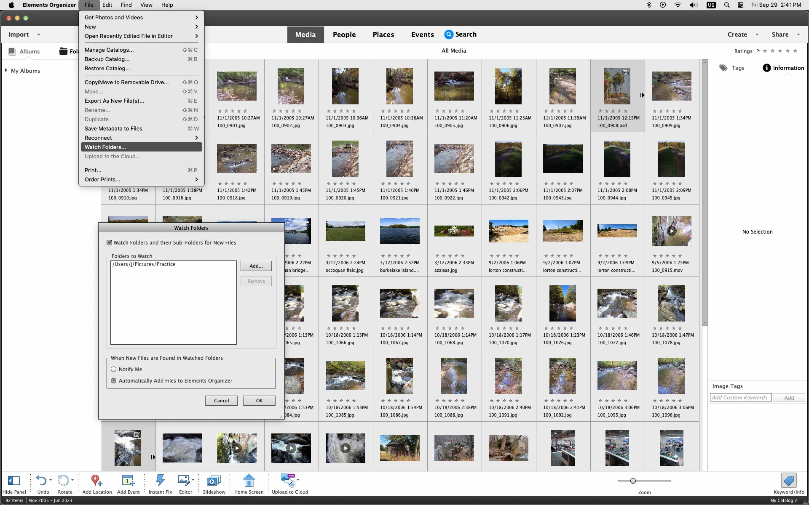
Task: Uncheck Watch Folders and their Sub-Folders checkbox
Action: coord(110,243)
